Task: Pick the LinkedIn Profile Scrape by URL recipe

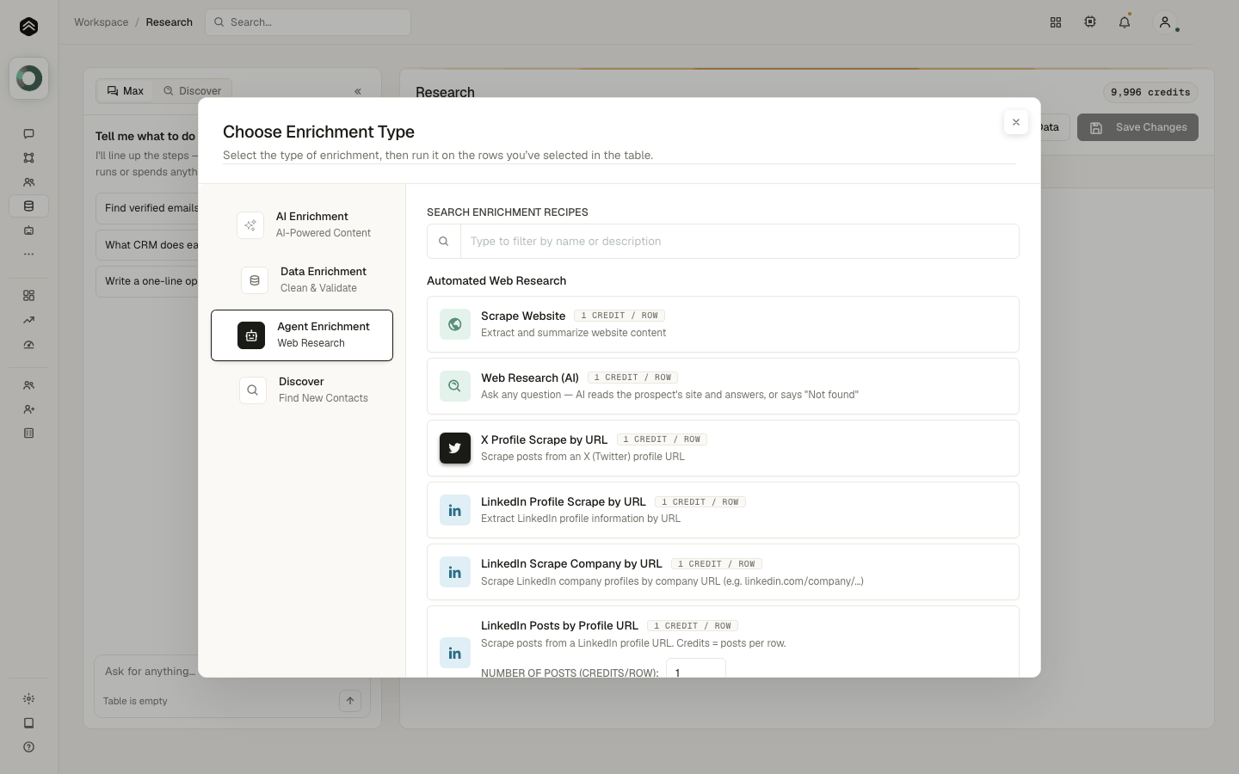Action: 723,510
